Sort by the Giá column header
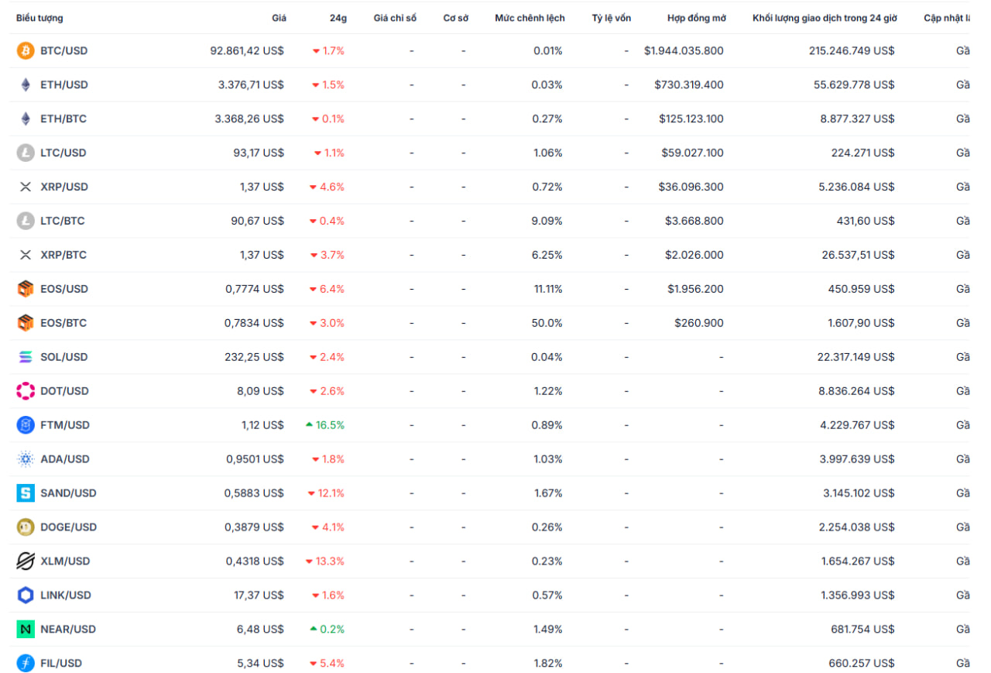Image resolution: width=991 pixels, height=673 pixels. tap(279, 18)
